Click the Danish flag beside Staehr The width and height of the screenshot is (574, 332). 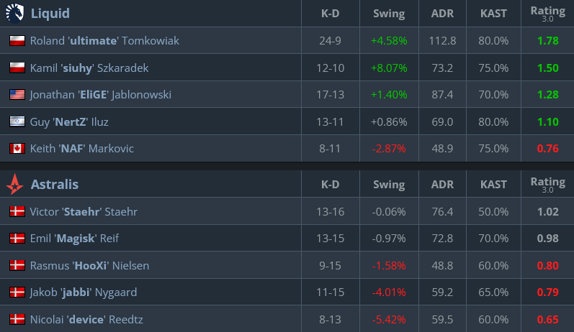[17, 212]
